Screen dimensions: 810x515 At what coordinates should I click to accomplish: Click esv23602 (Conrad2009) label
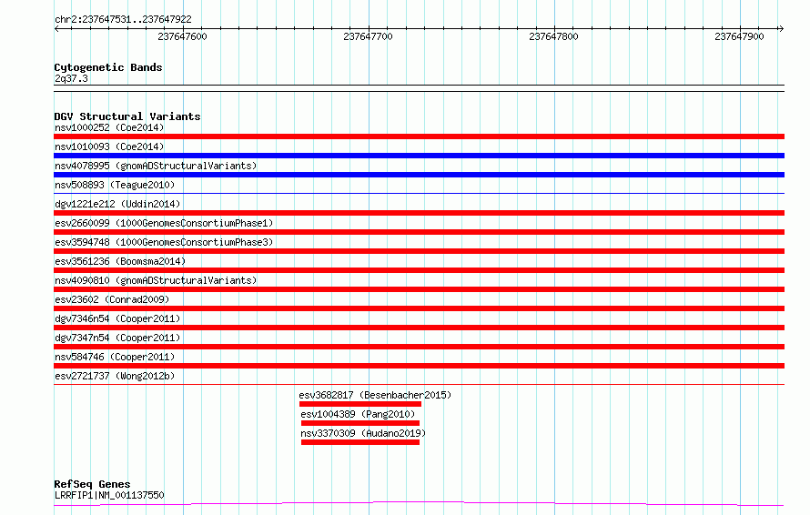click(112, 299)
